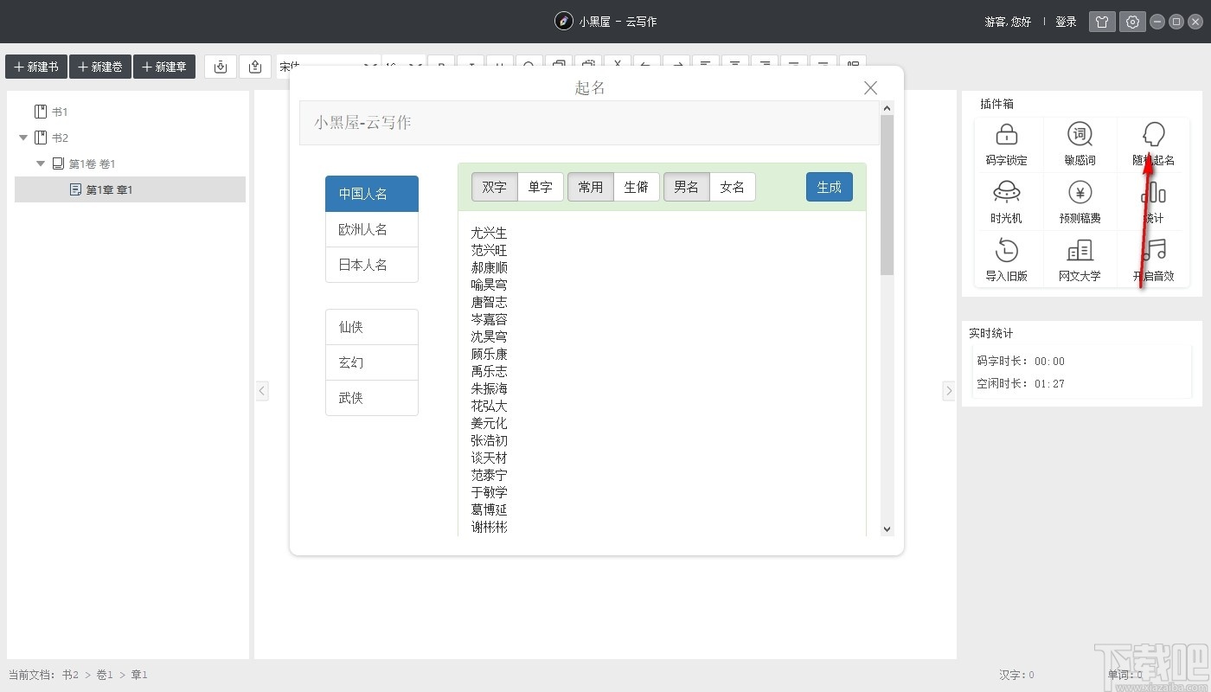Click the generated name 唐智志
The height and width of the screenshot is (692, 1211).
[x=490, y=302]
